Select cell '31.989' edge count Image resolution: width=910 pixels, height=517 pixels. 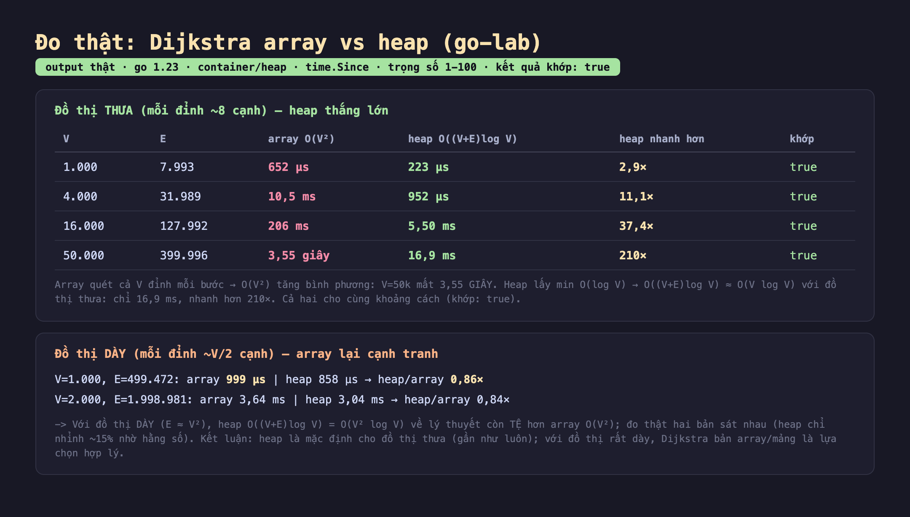click(180, 197)
